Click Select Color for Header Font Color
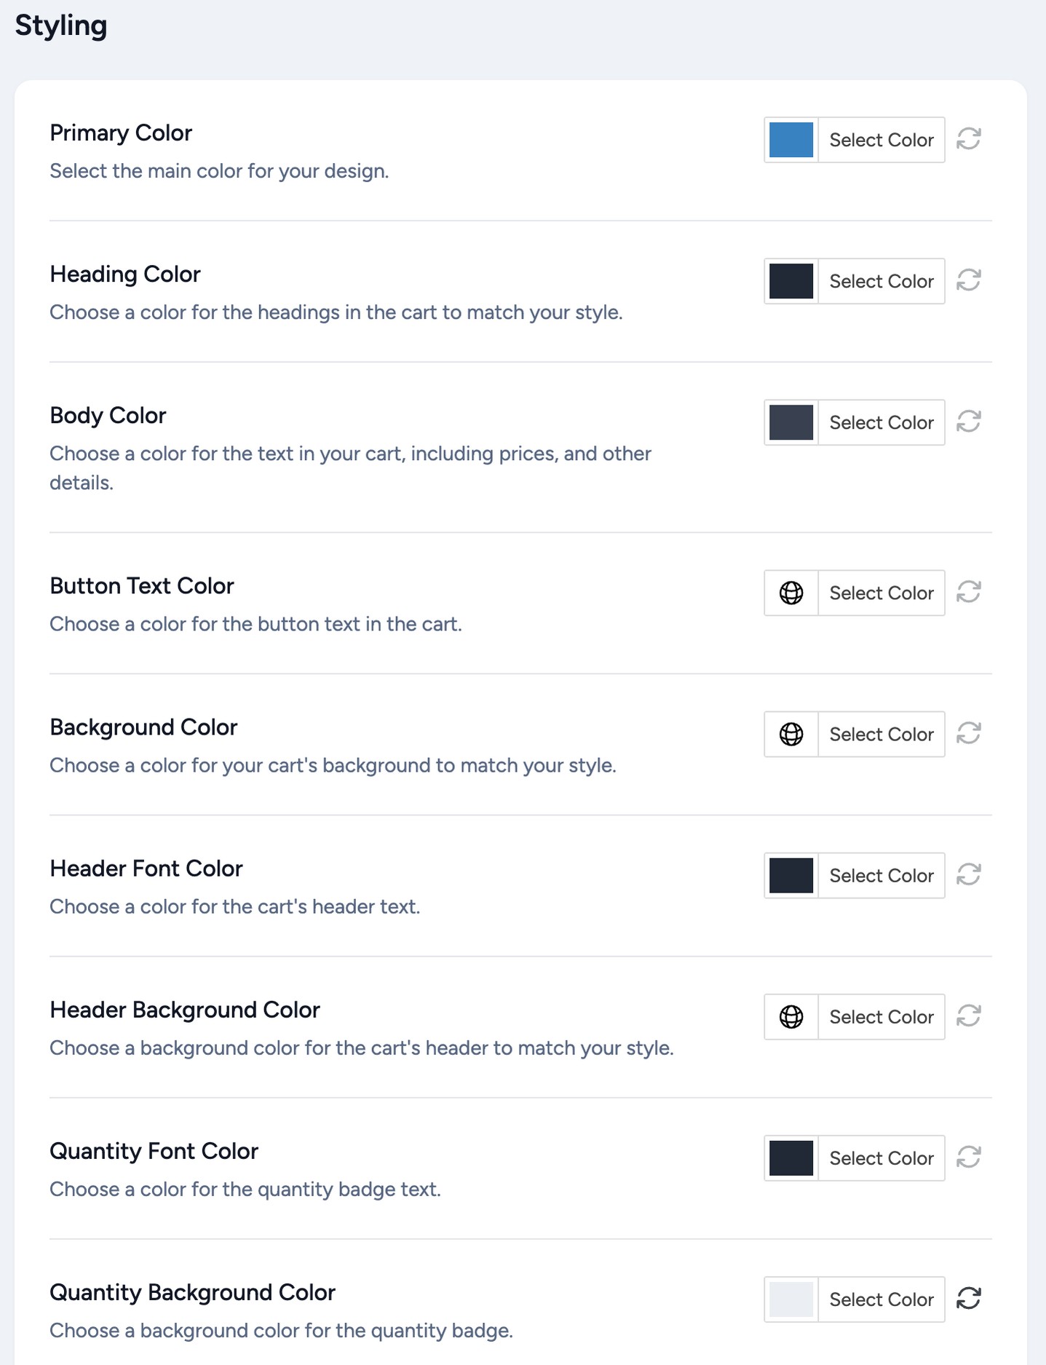This screenshot has width=1046, height=1365. (881, 875)
